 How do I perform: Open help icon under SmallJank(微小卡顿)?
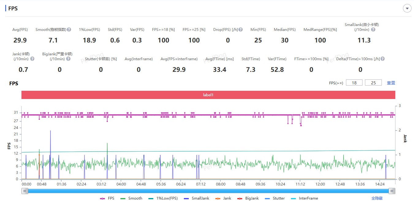(373, 30)
